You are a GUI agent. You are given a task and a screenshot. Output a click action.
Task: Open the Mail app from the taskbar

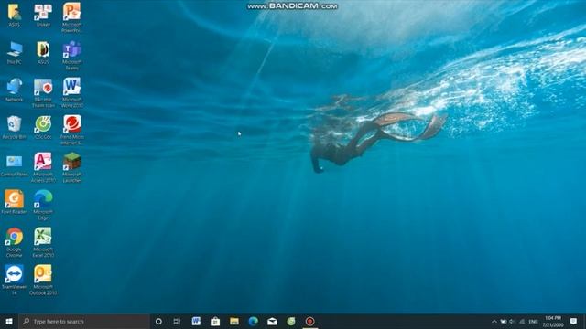click(272, 321)
